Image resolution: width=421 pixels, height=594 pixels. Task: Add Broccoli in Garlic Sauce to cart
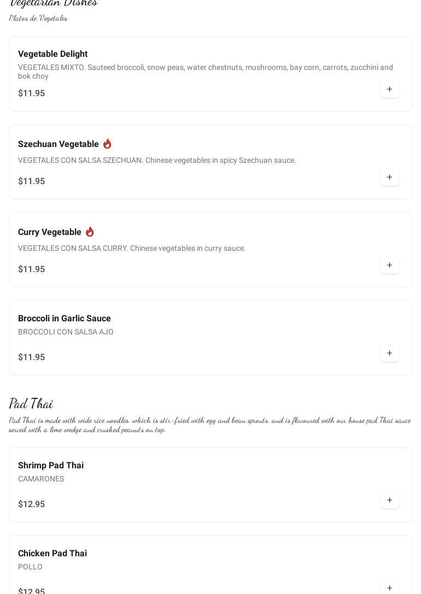(389, 353)
